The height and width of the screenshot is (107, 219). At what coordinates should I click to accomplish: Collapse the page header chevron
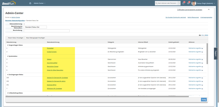[x=209, y=10]
